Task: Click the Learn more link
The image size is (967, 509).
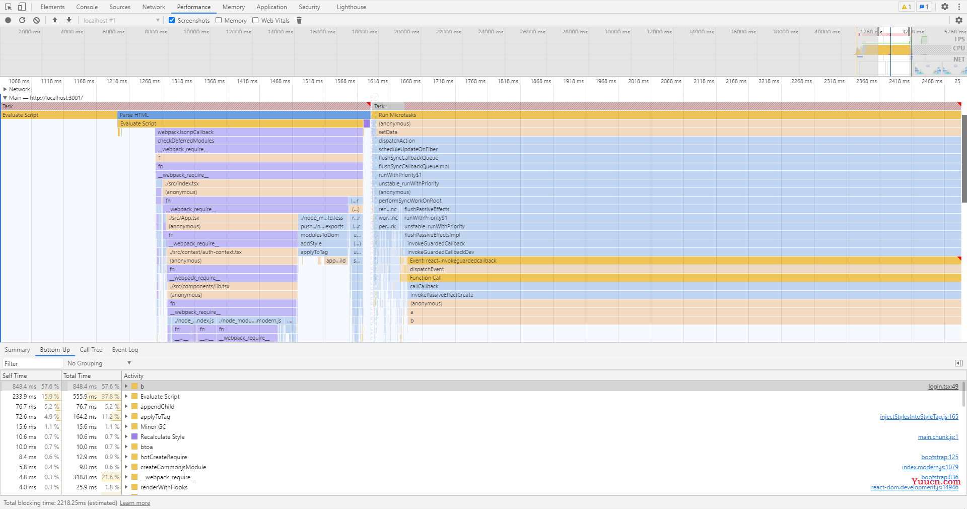Action: click(x=135, y=503)
